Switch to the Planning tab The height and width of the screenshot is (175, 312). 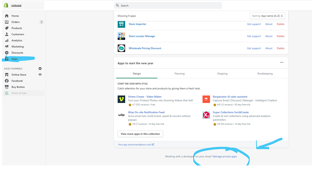coord(179,74)
